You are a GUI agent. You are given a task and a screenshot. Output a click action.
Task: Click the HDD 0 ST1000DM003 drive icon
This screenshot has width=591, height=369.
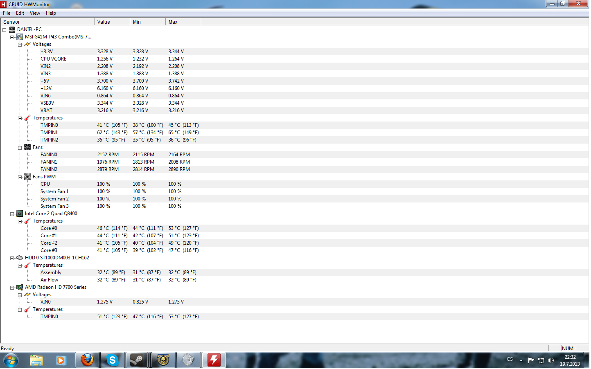click(20, 258)
